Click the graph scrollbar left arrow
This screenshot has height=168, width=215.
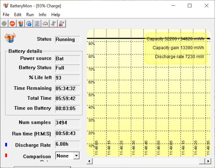tap(89, 161)
